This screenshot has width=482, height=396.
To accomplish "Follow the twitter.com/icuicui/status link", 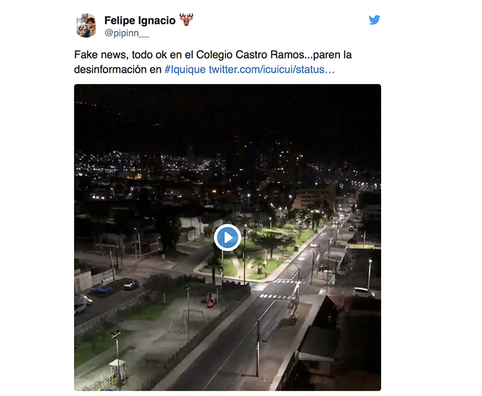I will [x=272, y=69].
